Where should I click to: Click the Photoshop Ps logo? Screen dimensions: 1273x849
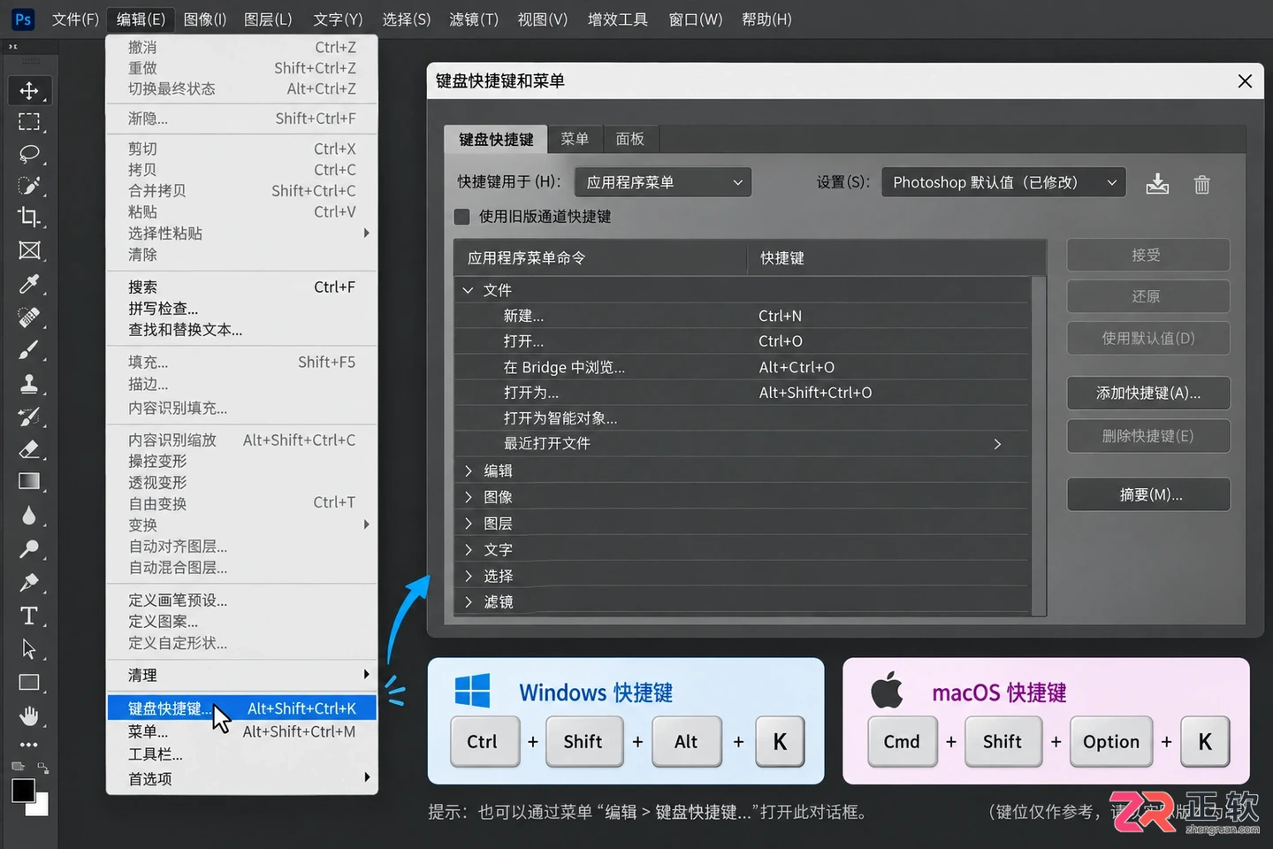pos(22,19)
